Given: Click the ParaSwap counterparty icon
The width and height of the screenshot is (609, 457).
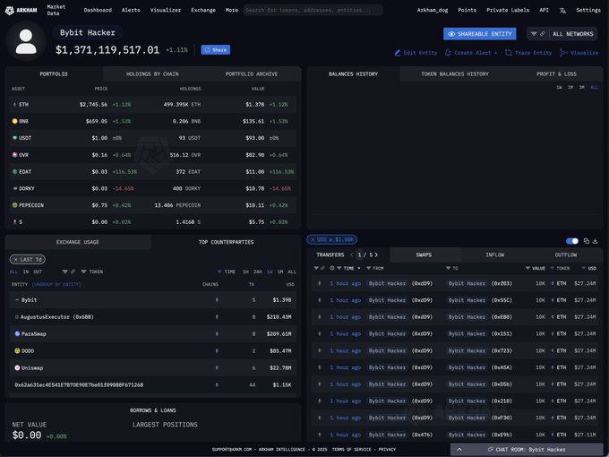Looking at the screenshot, I should [x=17, y=334].
